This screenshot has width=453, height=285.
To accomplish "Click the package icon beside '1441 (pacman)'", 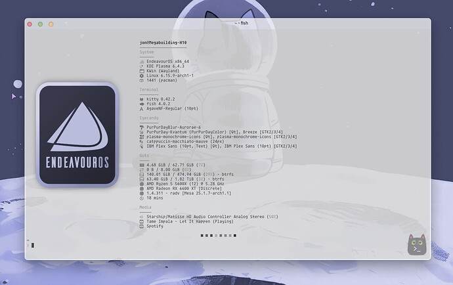I will tap(142, 80).
